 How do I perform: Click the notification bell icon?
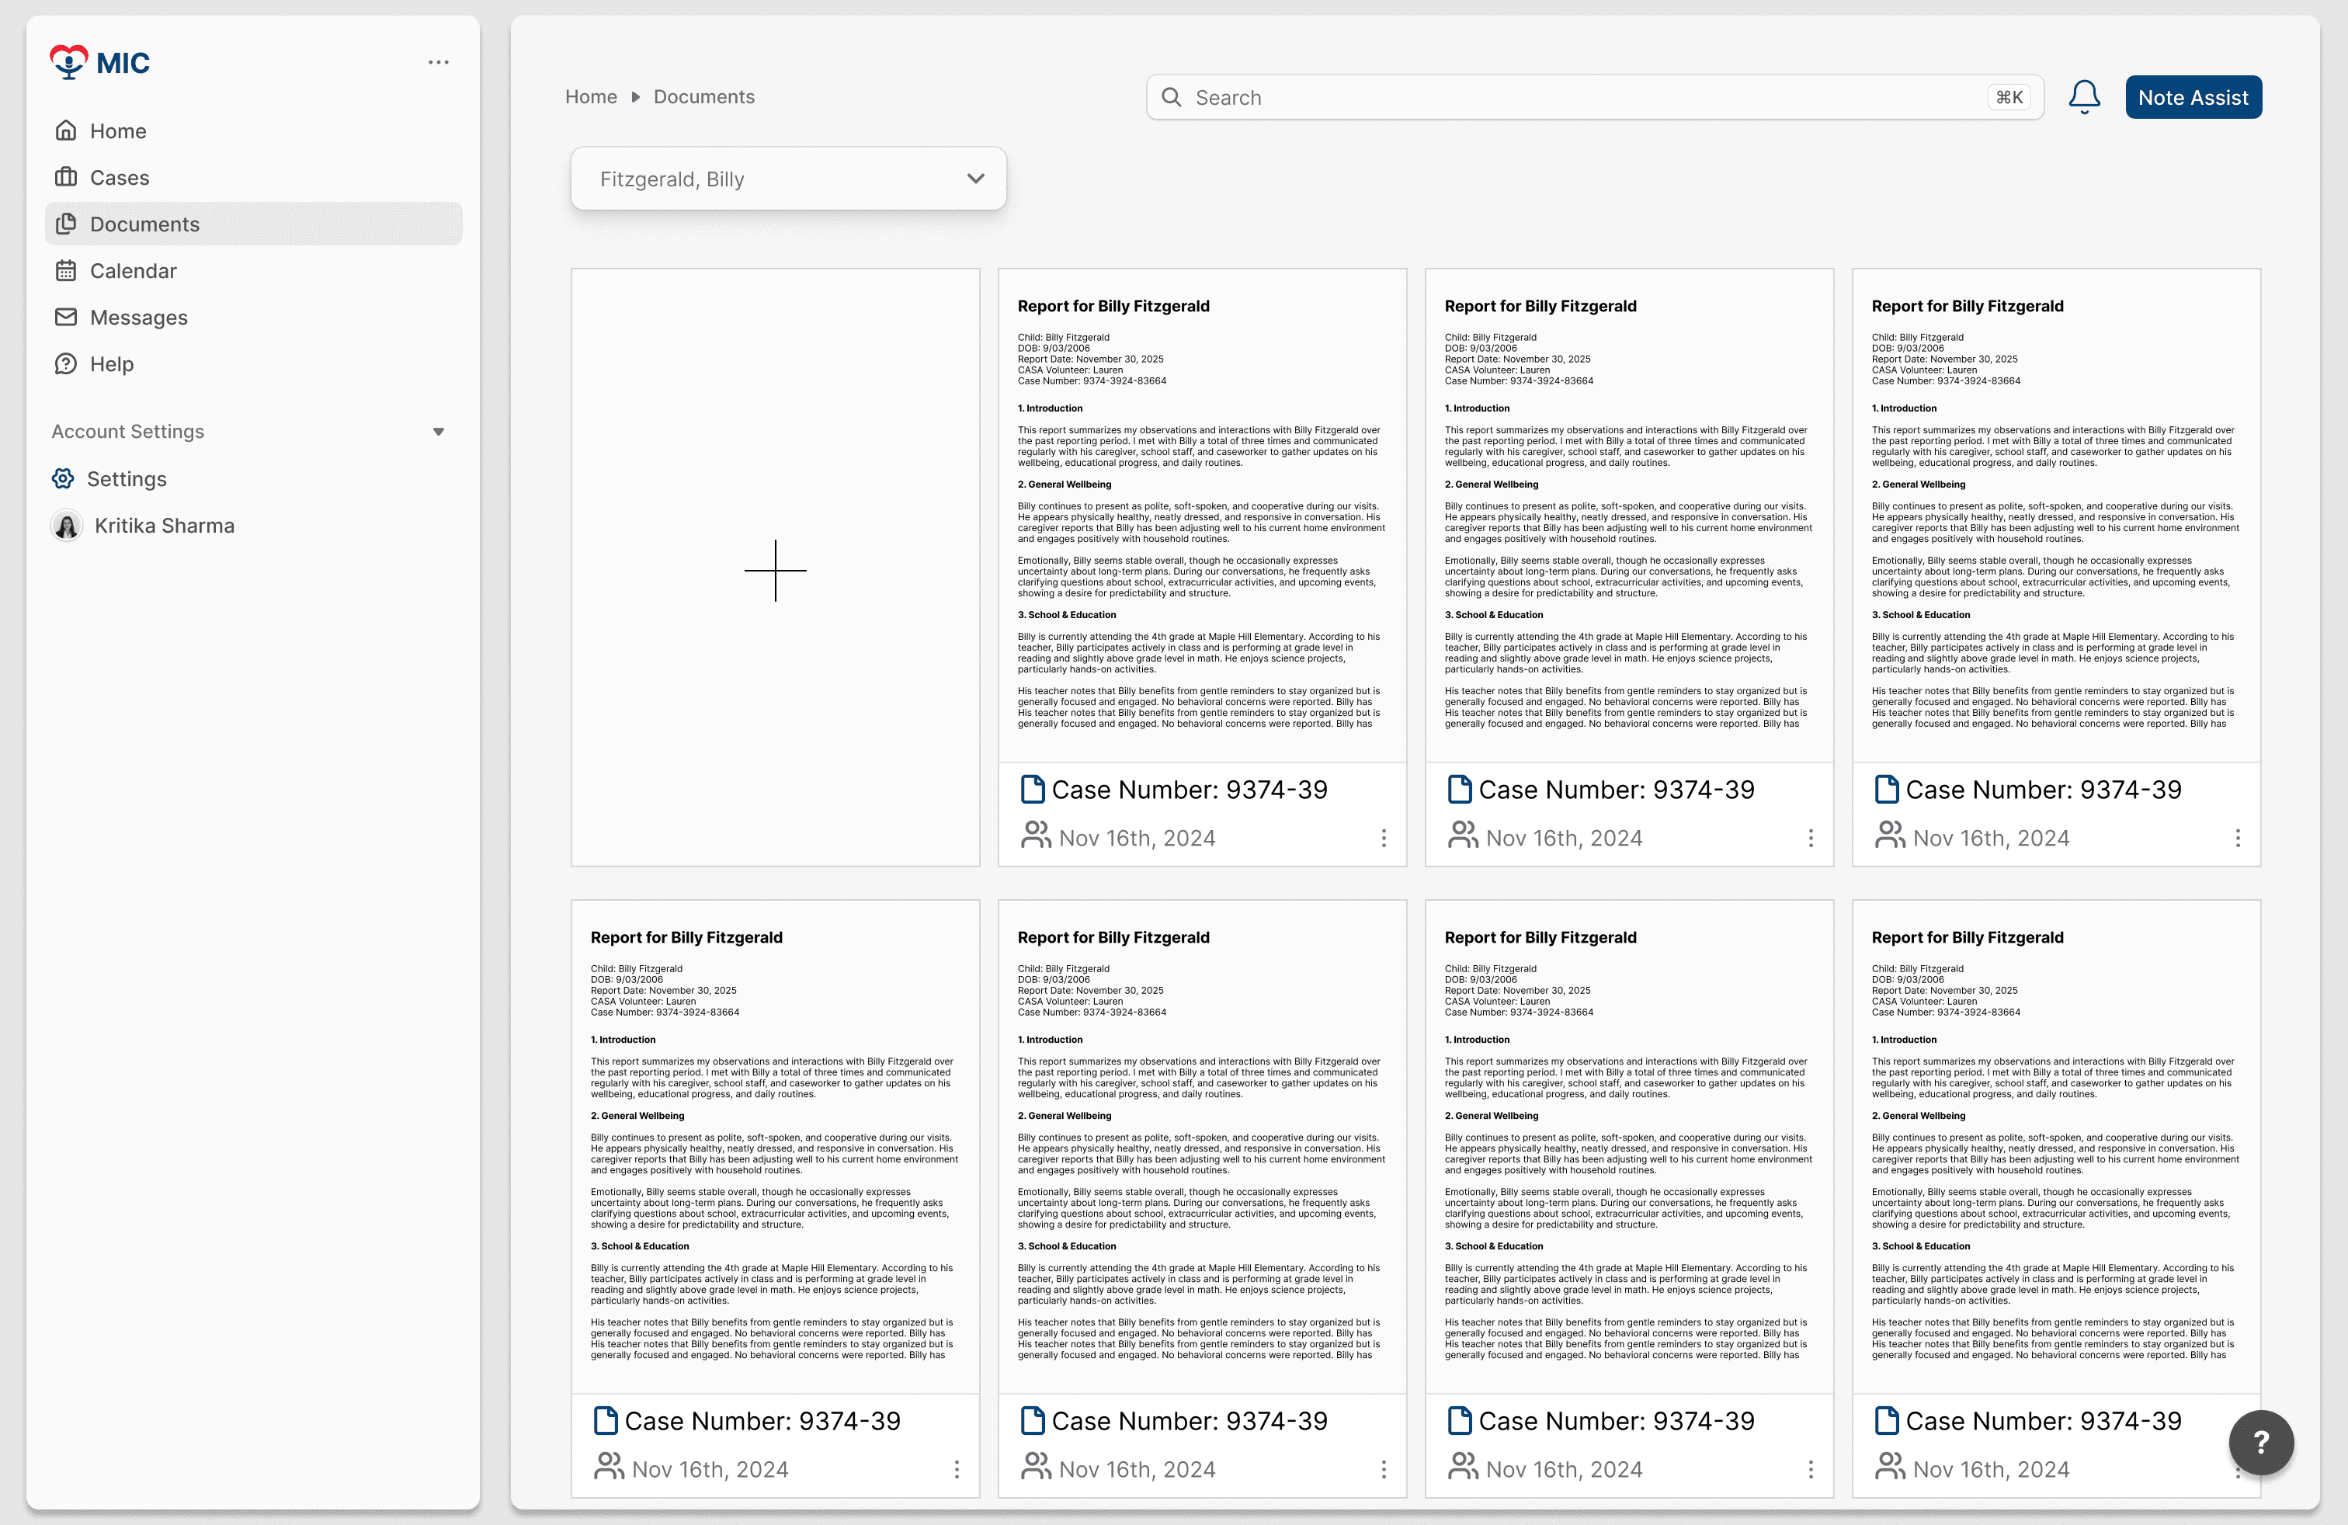[x=2083, y=96]
